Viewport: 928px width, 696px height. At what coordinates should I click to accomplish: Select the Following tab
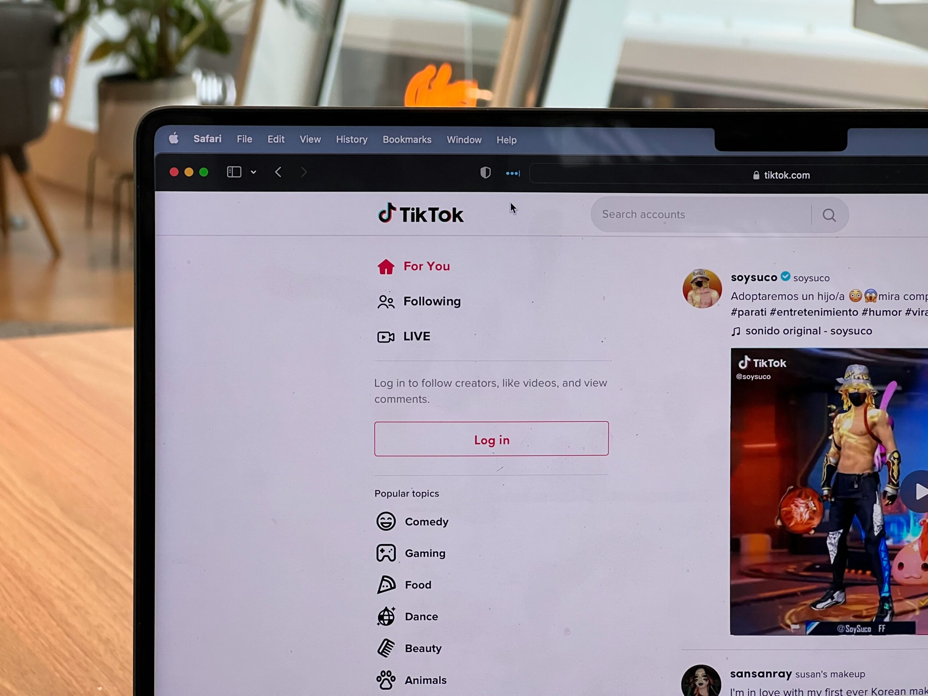[x=431, y=301]
